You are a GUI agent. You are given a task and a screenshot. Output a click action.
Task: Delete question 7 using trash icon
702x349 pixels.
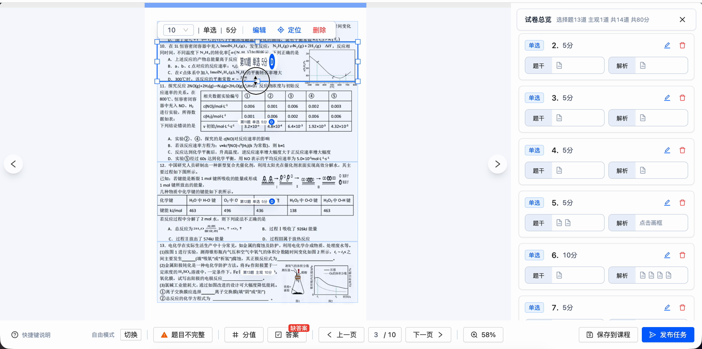682,308
